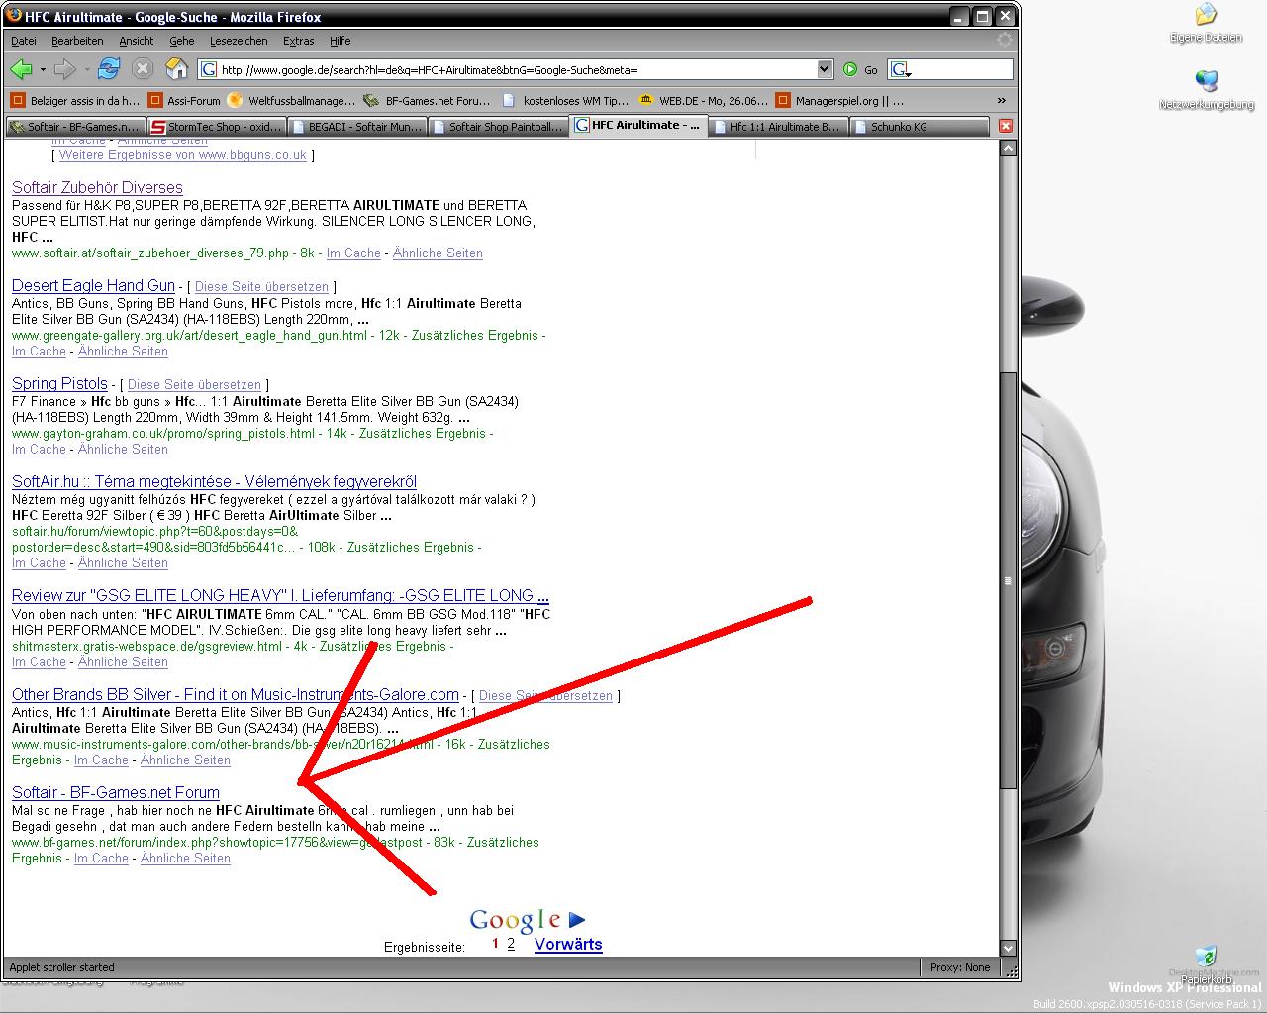Viewport: 1267px width, 1014px height.
Task: Open the Datei menu
Action: pyautogui.click(x=24, y=41)
